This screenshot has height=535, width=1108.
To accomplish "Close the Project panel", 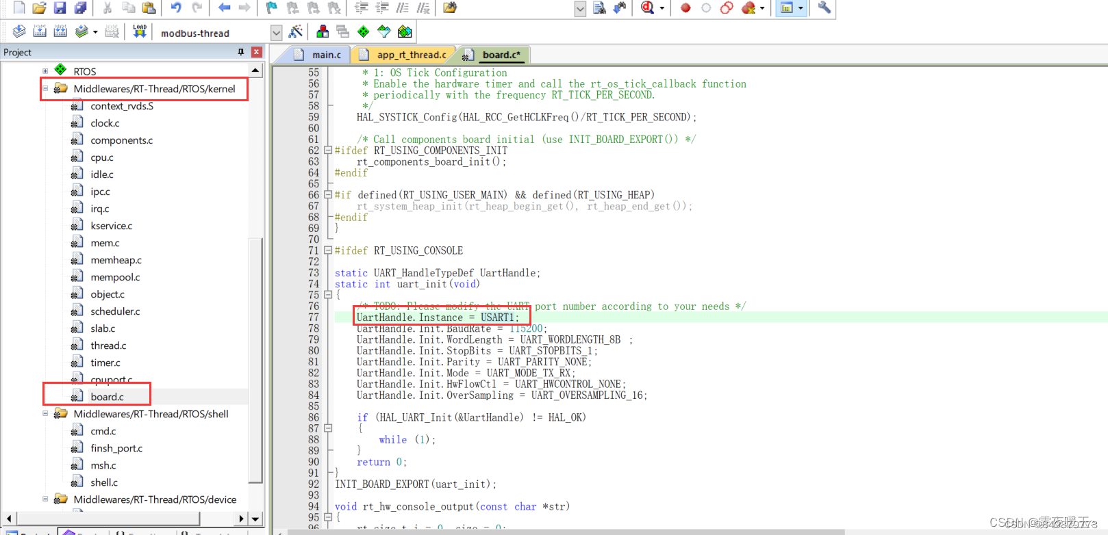I will (256, 52).
